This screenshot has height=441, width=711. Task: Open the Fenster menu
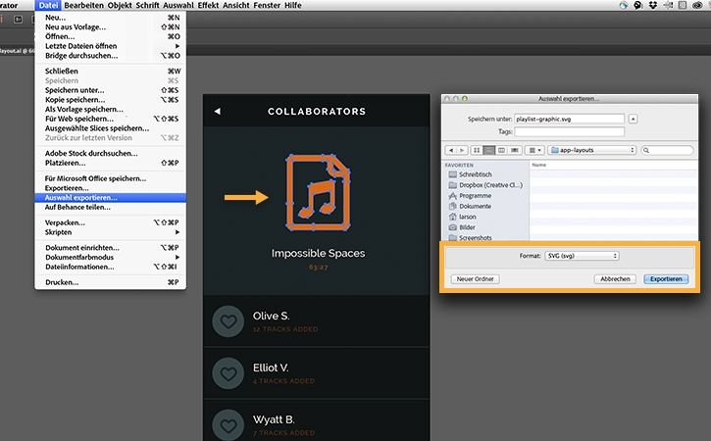click(x=267, y=5)
